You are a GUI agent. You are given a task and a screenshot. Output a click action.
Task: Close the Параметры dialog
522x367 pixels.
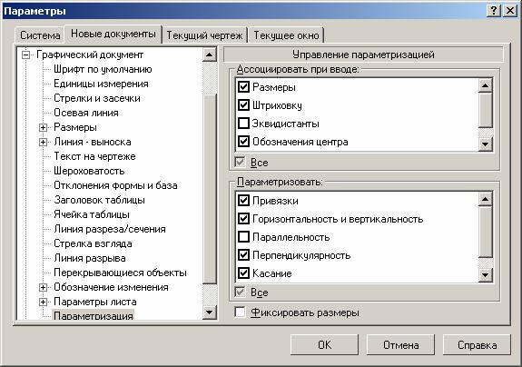click(510, 11)
